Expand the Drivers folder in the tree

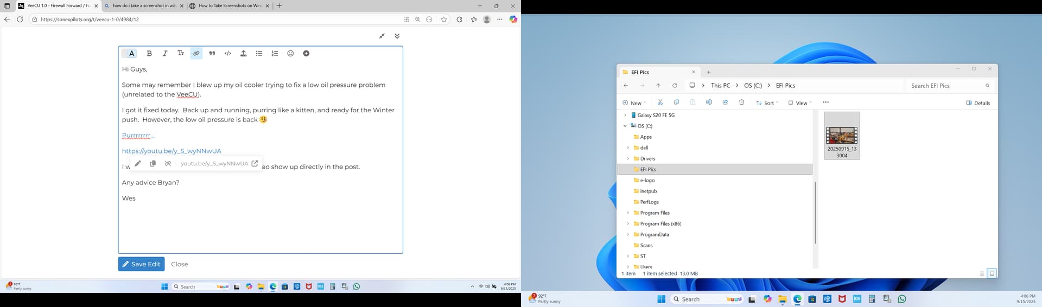pyautogui.click(x=628, y=158)
